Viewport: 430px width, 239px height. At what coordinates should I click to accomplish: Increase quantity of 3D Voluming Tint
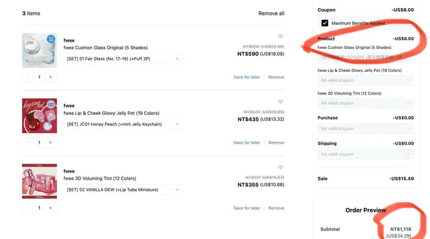pyautogui.click(x=51, y=208)
